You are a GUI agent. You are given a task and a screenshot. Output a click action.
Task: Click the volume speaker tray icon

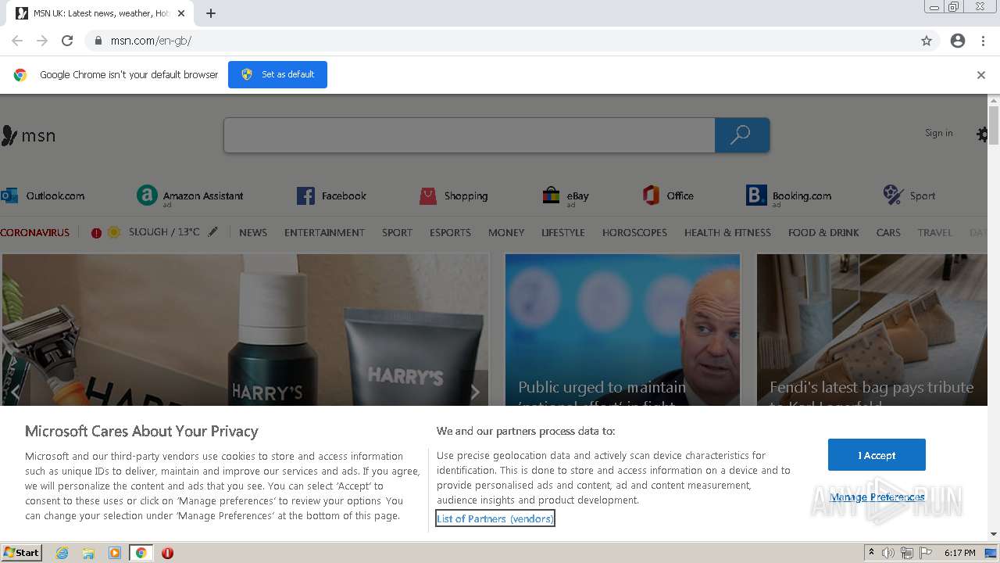[888, 553]
